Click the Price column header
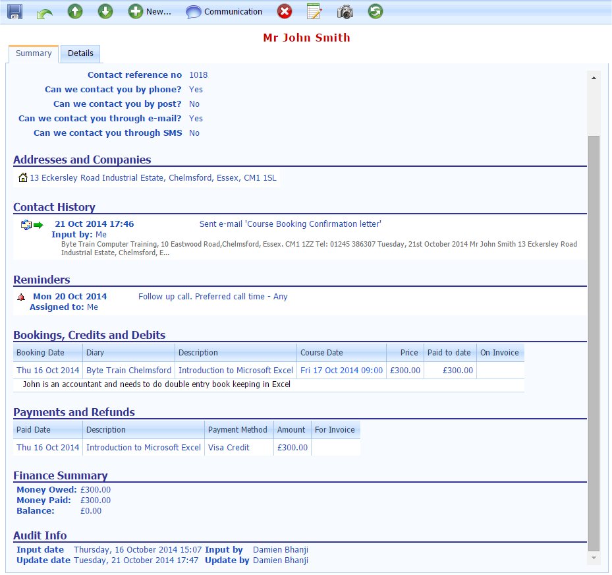Viewport: 612px width, 575px height. [x=405, y=352]
